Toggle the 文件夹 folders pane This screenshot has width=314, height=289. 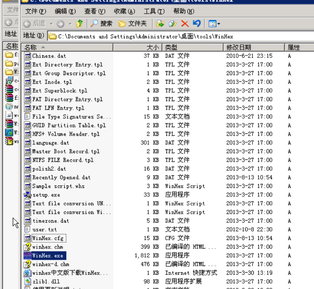pyautogui.click(x=133, y=24)
